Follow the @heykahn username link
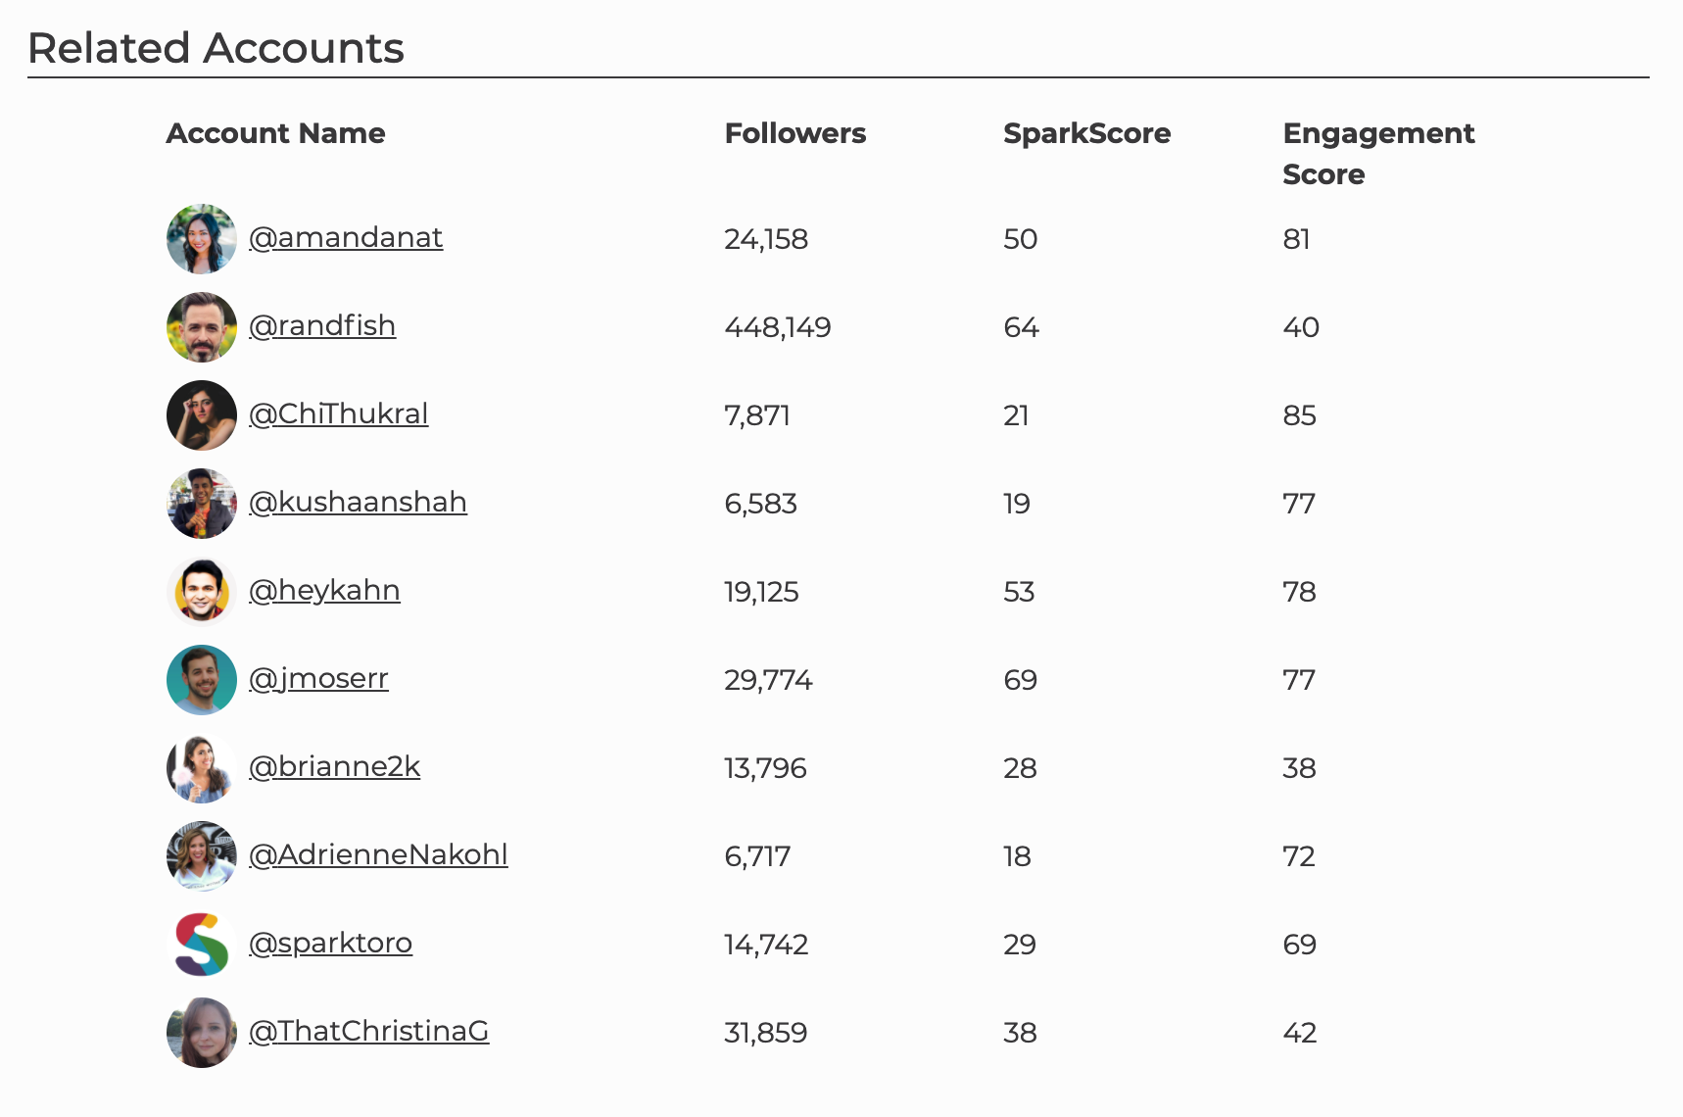 (x=324, y=591)
